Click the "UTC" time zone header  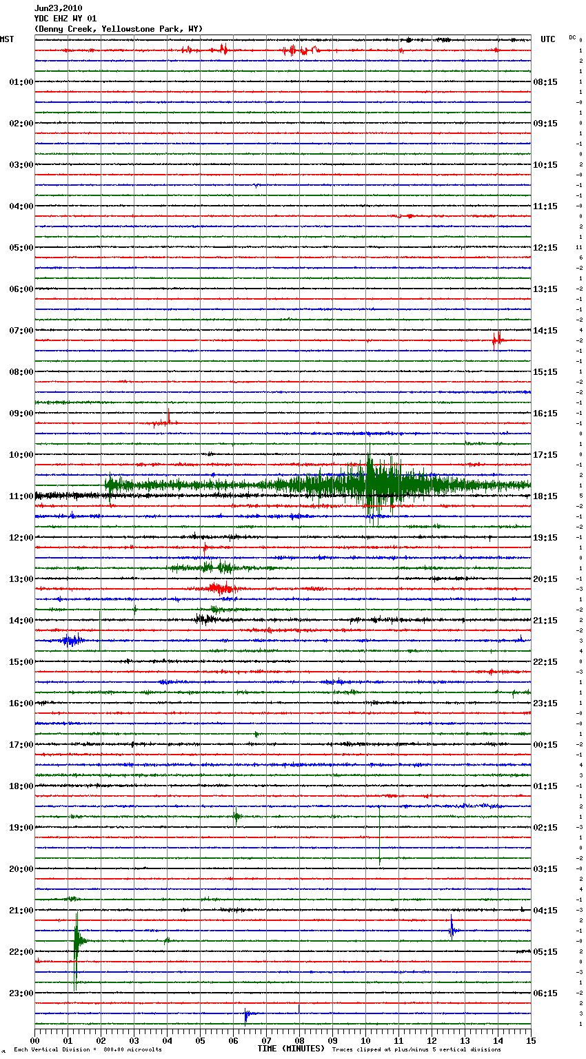[548, 39]
